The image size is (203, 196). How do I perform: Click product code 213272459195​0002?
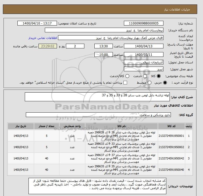[x=171, y=147]
